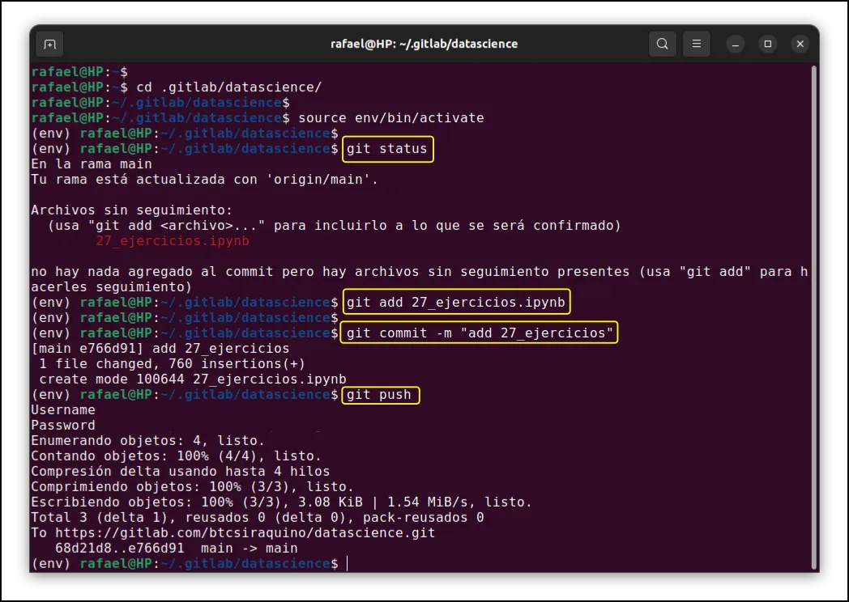Click the 'git status' command text
This screenshot has height=602, width=849.
(387, 149)
